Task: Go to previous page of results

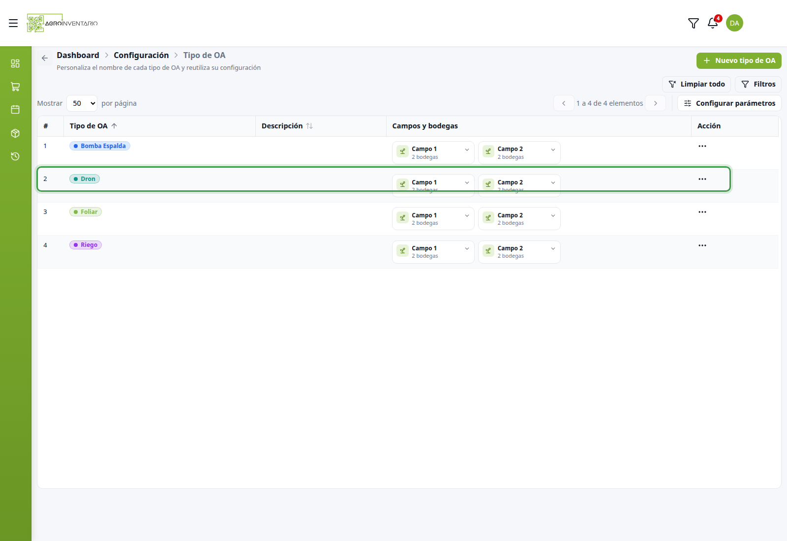Action: pyautogui.click(x=564, y=103)
